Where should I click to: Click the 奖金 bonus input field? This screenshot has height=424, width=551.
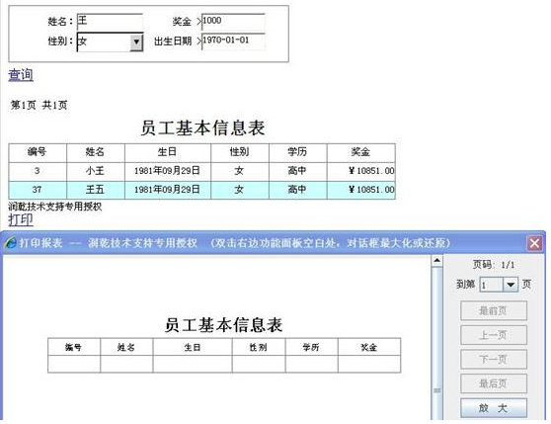point(233,21)
